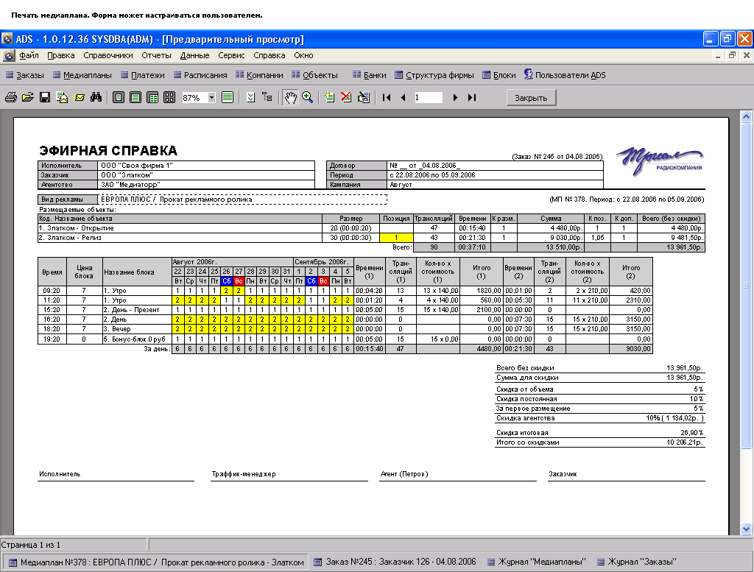Click the delete page icon with red cross
754x572 pixels.
[x=346, y=98]
